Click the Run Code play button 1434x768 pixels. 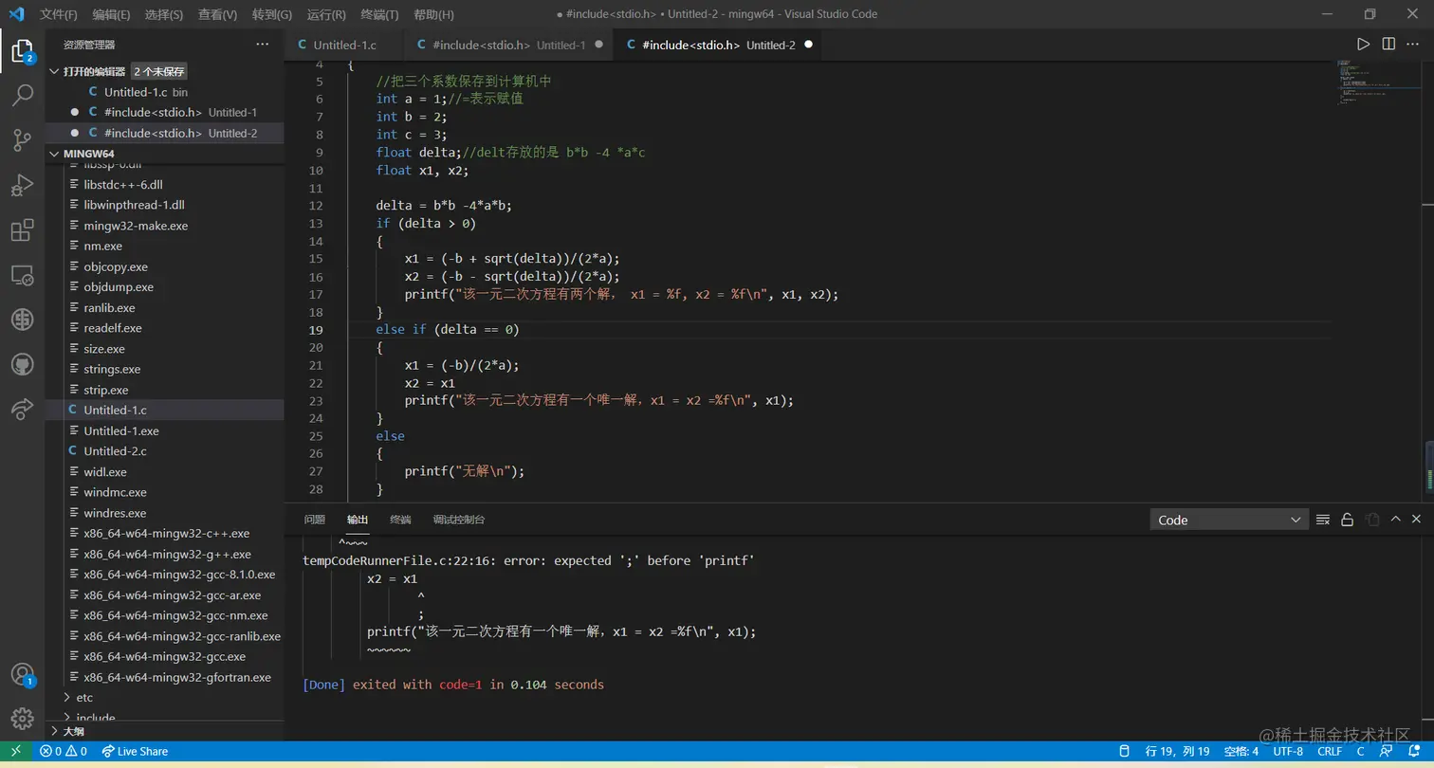[x=1363, y=45]
